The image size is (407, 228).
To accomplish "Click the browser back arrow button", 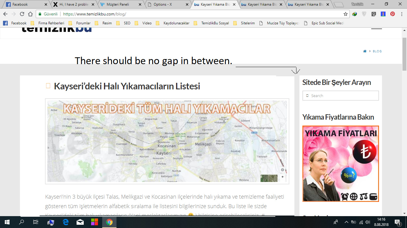I will (5, 14).
